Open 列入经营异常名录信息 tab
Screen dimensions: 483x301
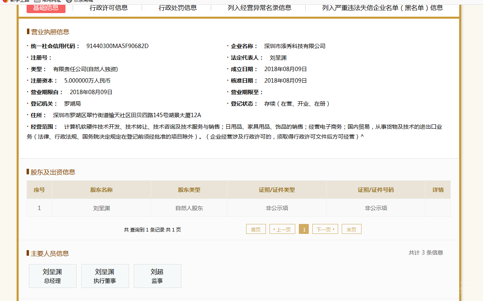pos(260,8)
